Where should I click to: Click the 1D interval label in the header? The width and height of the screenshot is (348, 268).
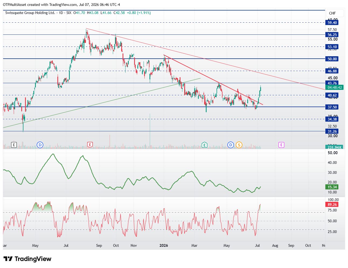(x=61, y=13)
